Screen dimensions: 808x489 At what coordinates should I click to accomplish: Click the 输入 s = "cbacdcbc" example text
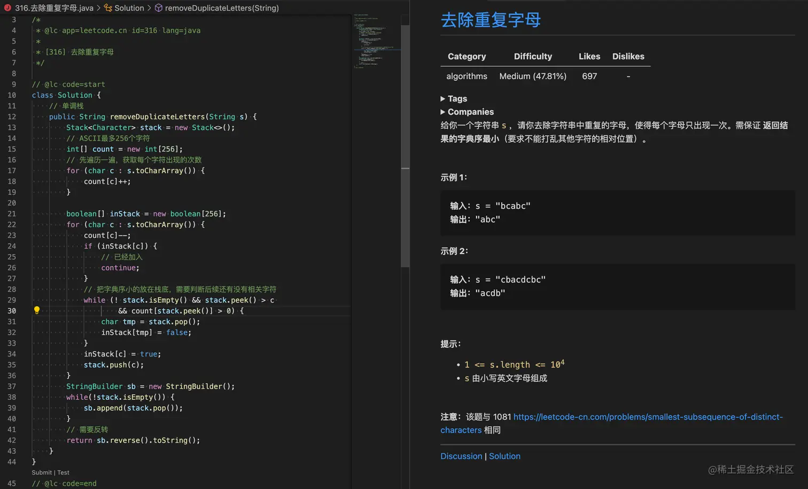coord(498,280)
